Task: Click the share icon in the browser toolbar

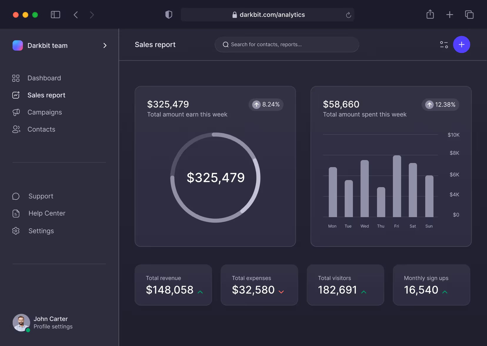Action: click(x=430, y=14)
